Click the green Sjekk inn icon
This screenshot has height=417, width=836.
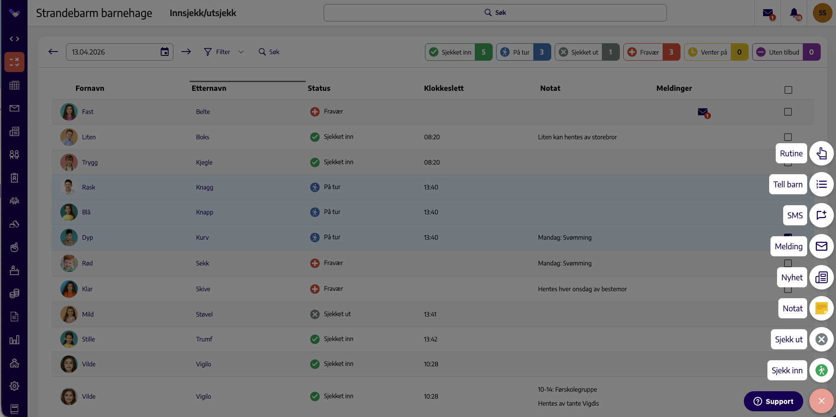click(821, 370)
